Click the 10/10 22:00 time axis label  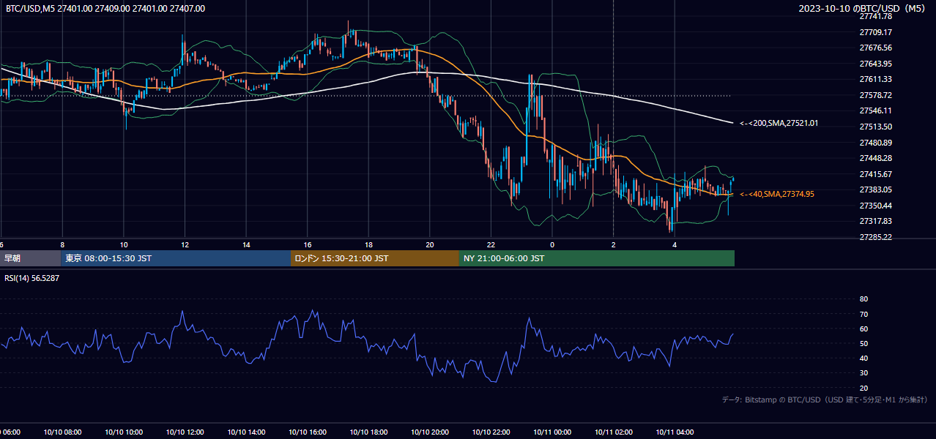coord(491,432)
